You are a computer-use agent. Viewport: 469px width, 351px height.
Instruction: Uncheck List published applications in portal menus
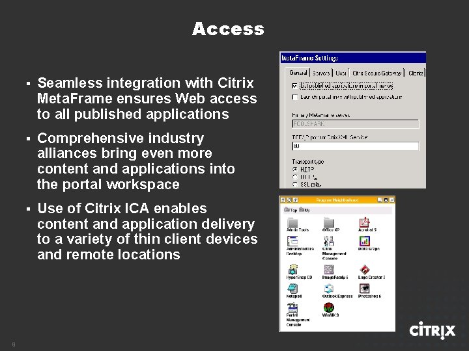[x=295, y=86]
